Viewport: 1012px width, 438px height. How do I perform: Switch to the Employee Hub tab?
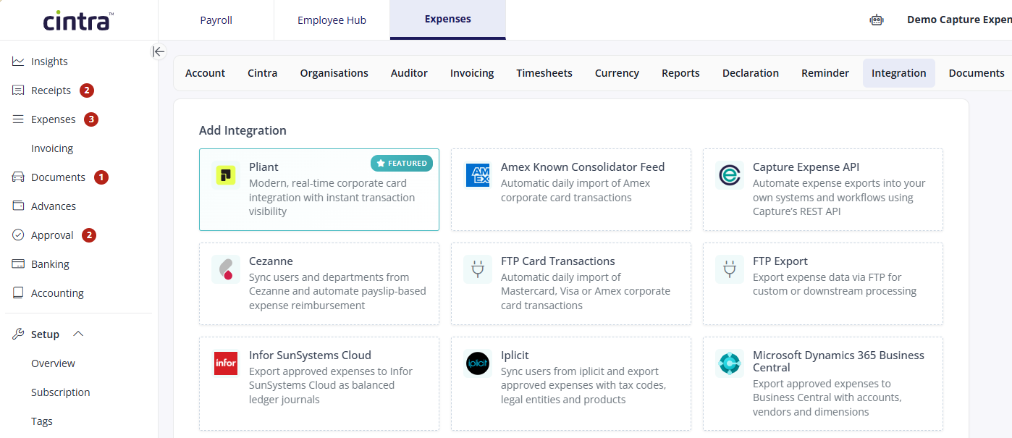332,20
